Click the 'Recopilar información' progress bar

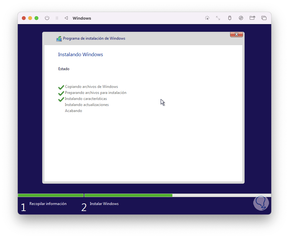coord(51,195)
